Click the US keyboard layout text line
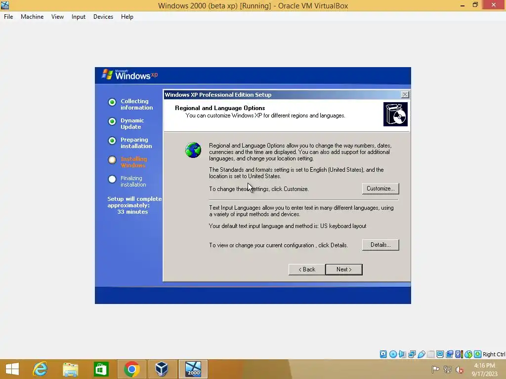This screenshot has width=506, height=379. click(288, 226)
